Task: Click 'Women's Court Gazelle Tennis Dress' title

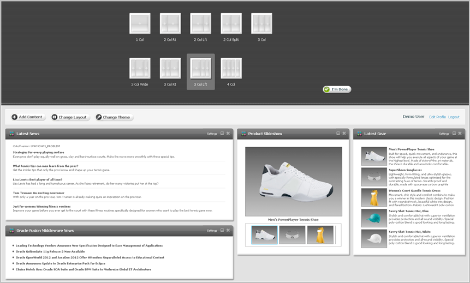Action: click(414, 190)
